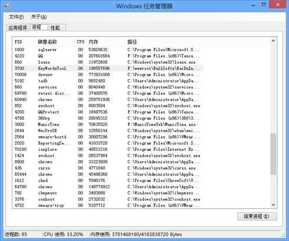Click the app icon in title bar
This screenshot has width=289, height=241.
coord(7,6)
